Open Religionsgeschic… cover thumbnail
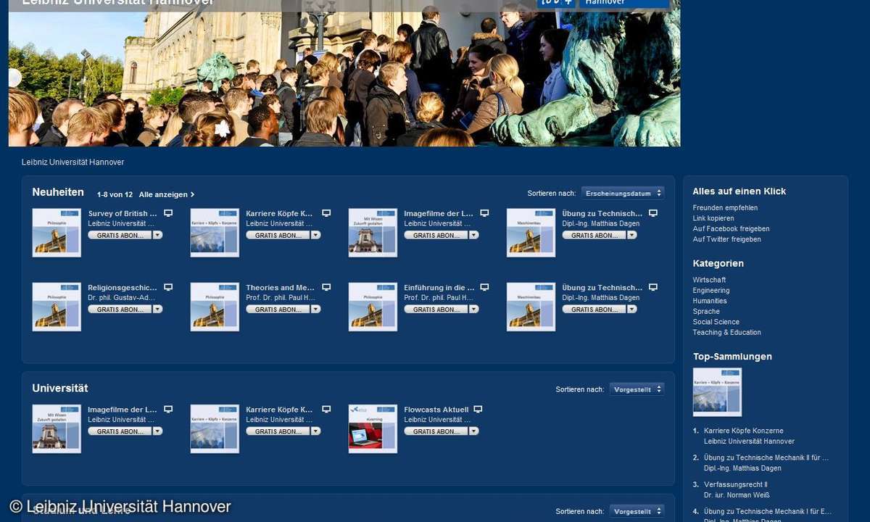 (57, 307)
